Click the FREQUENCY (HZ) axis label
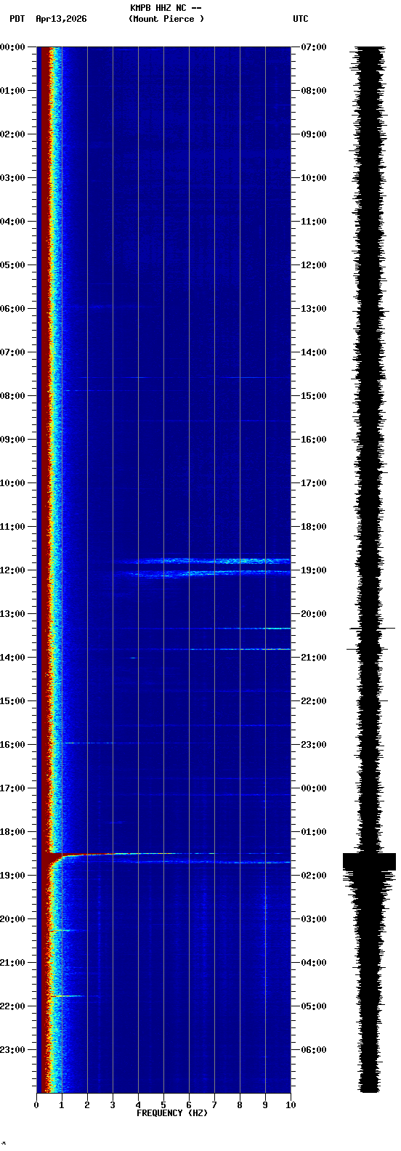401x1151 pixels. click(x=172, y=1113)
